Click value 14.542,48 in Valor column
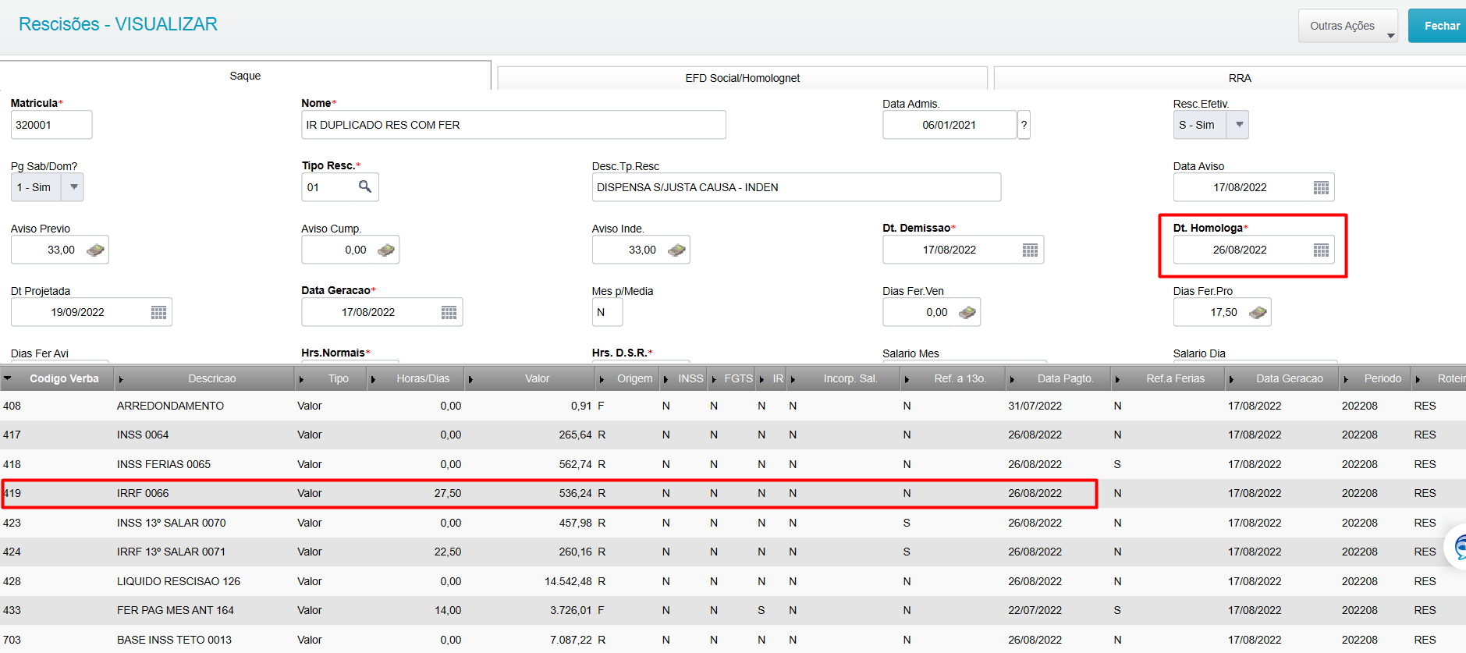 click(568, 581)
